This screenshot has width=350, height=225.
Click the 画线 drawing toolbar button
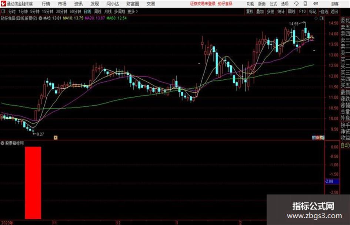click(x=291, y=11)
